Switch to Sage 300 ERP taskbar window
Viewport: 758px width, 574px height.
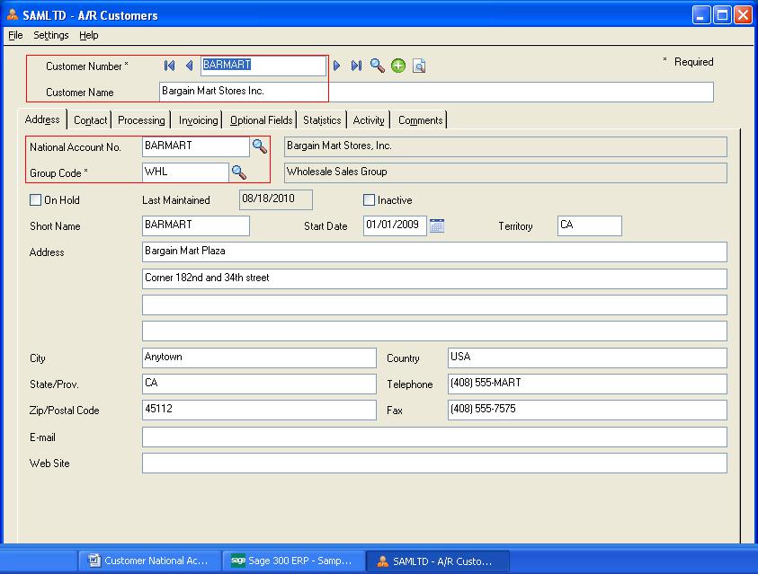pos(293,561)
